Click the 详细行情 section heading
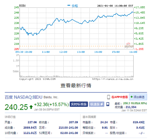 point(10,117)
